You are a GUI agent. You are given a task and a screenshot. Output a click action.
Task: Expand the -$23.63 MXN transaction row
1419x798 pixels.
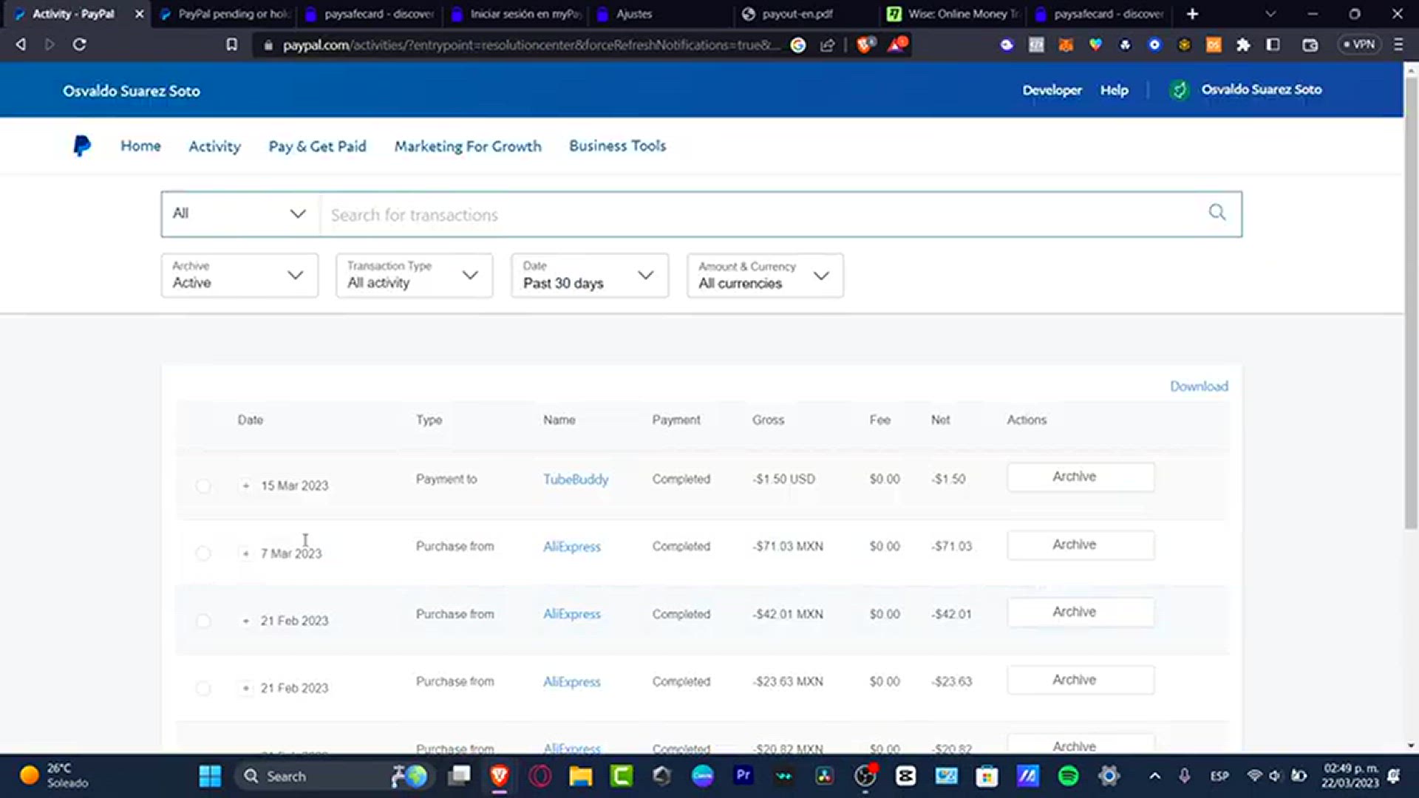pyautogui.click(x=245, y=688)
